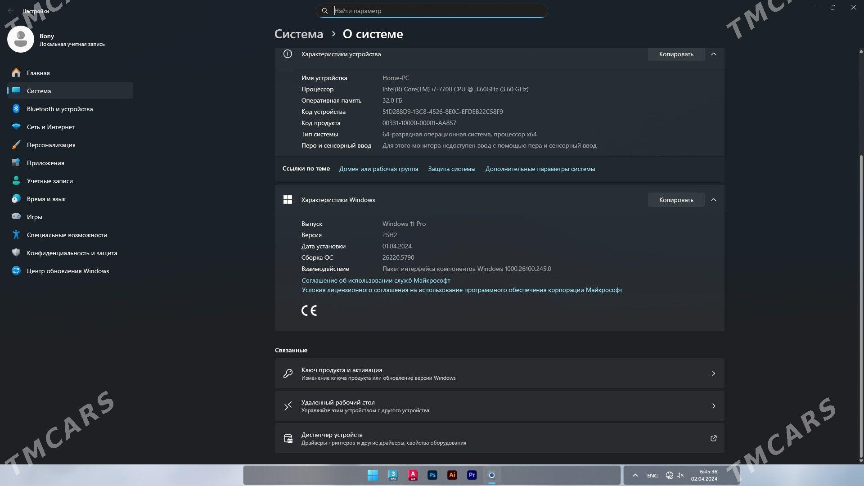This screenshot has width=864, height=486.
Task: Collapse Характеристики устройства section
Action: click(714, 54)
